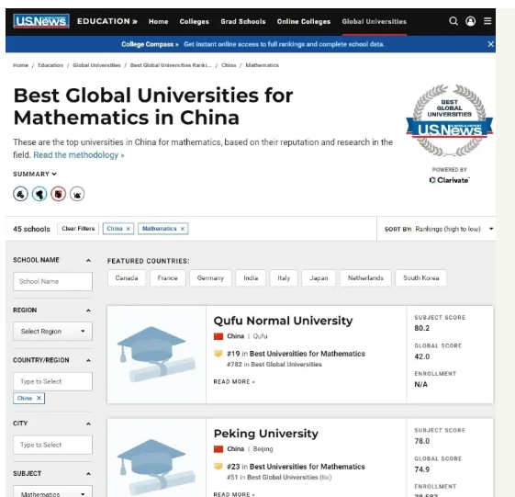Open the hamburger menu icon
The height and width of the screenshot is (497, 515).
tap(487, 21)
